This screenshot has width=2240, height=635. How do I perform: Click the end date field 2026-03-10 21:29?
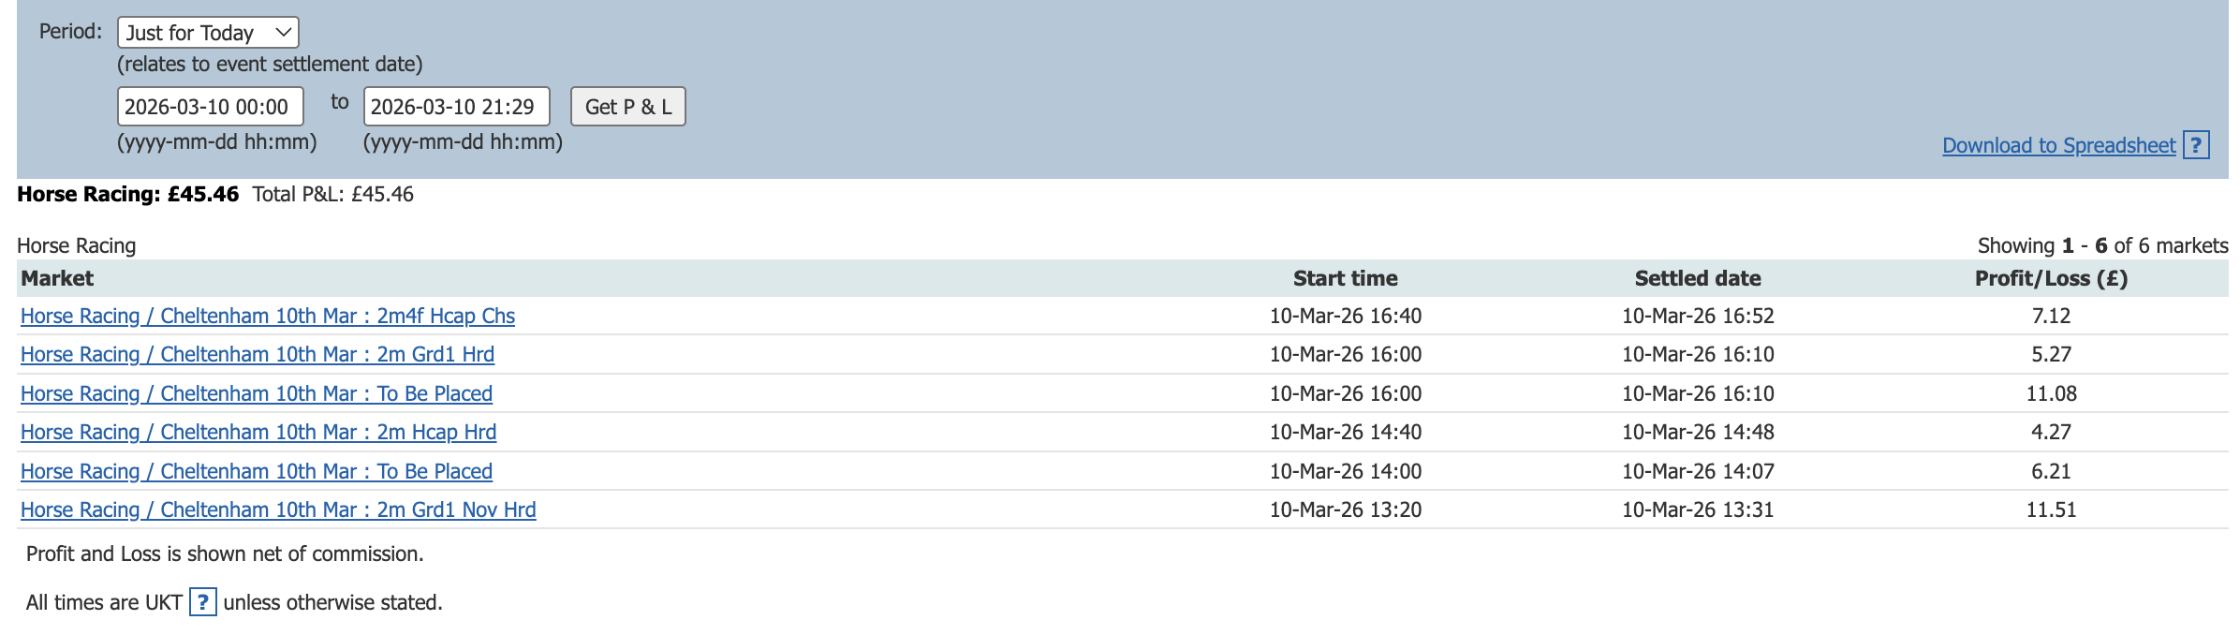click(456, 107)
